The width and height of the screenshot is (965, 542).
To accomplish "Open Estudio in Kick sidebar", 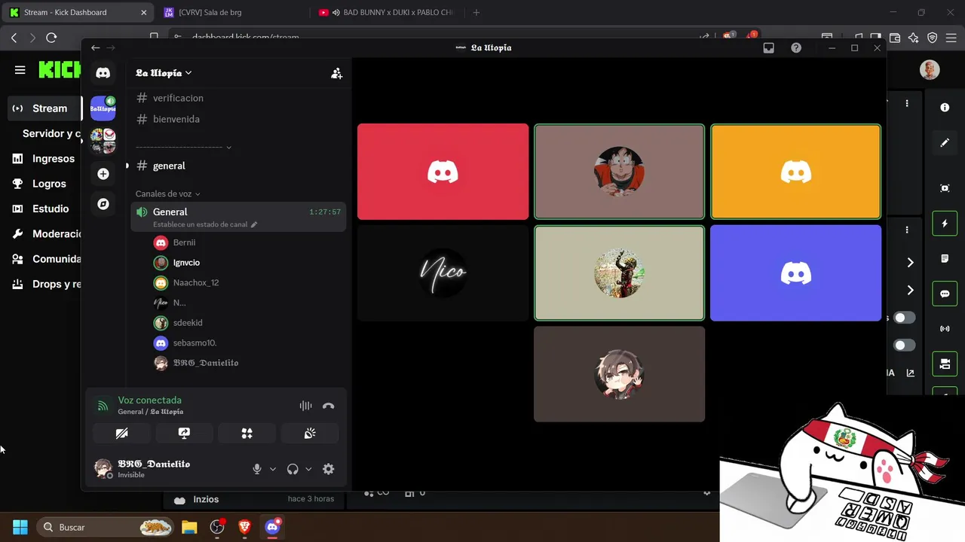I will (44, 209).
